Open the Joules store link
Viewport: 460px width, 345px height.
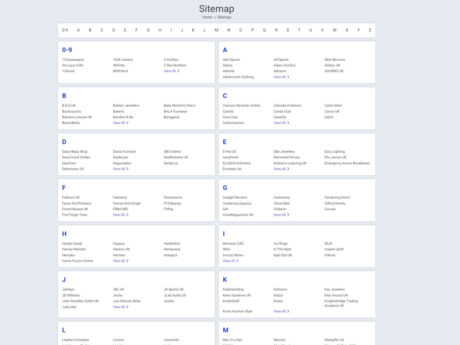pyautogui.click(x=169, y=301)
